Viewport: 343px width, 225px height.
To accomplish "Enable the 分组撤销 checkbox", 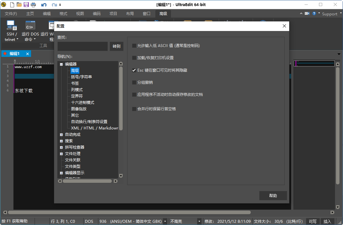I will [134, 82].
